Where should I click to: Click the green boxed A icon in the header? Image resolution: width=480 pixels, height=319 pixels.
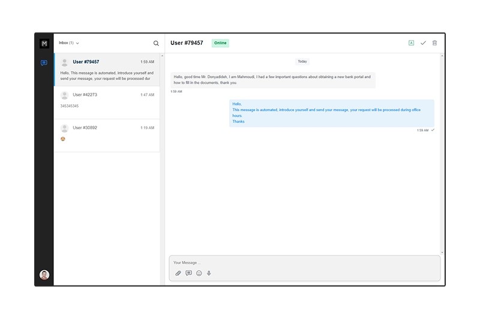pos(411,43)
